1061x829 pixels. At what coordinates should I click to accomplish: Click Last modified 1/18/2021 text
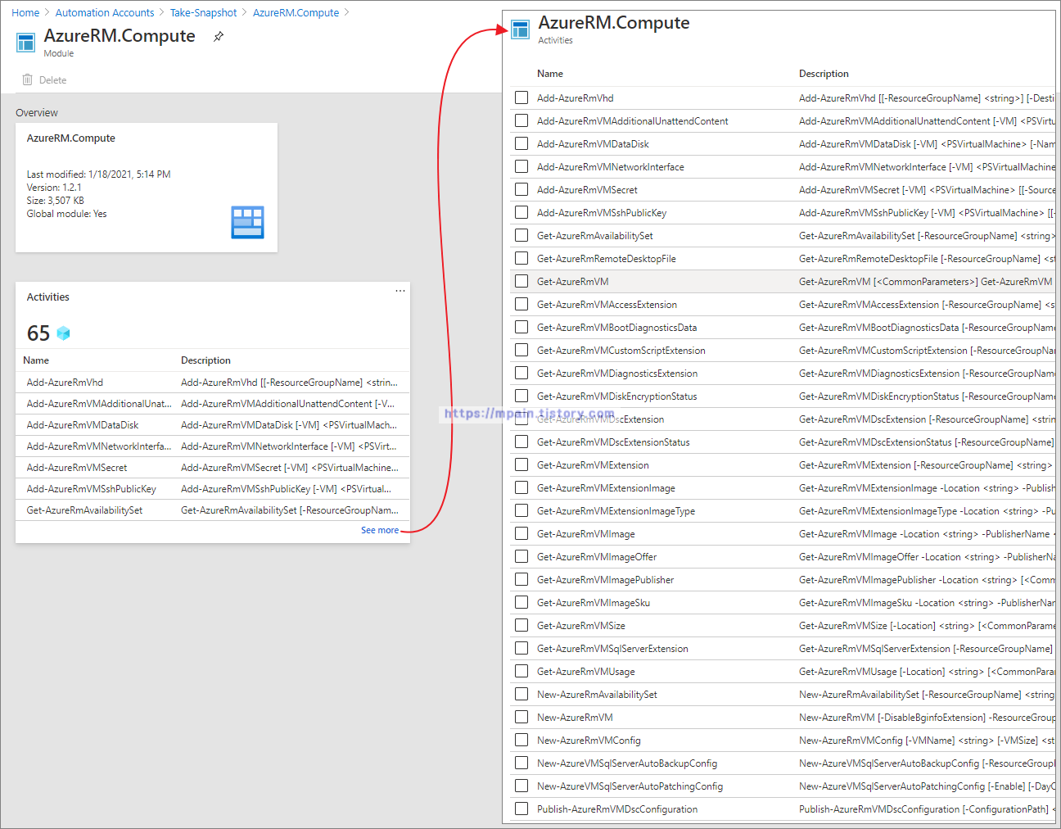click(98, 174)
